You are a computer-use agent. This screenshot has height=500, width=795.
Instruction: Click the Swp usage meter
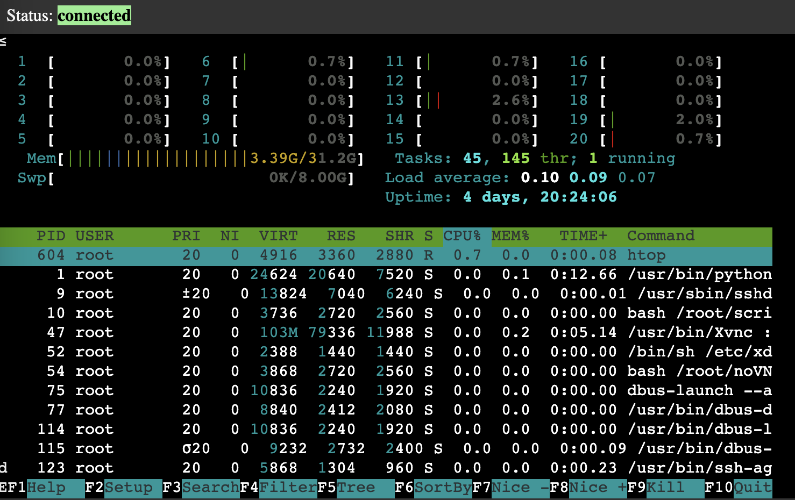(186, 178)
